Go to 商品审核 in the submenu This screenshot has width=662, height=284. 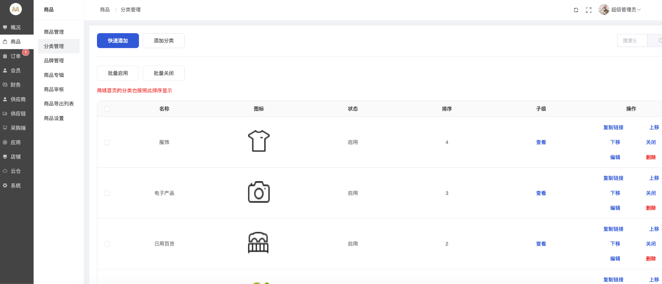[54, 89]
